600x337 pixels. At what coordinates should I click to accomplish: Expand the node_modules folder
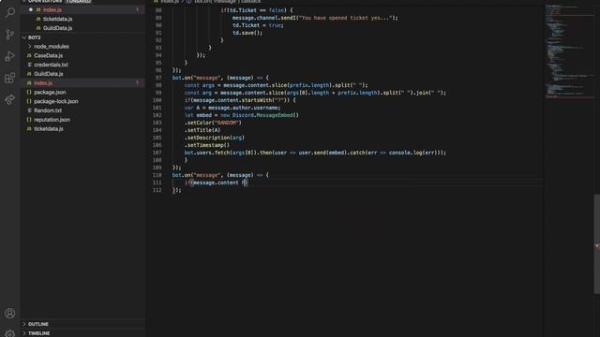(52, 46)
